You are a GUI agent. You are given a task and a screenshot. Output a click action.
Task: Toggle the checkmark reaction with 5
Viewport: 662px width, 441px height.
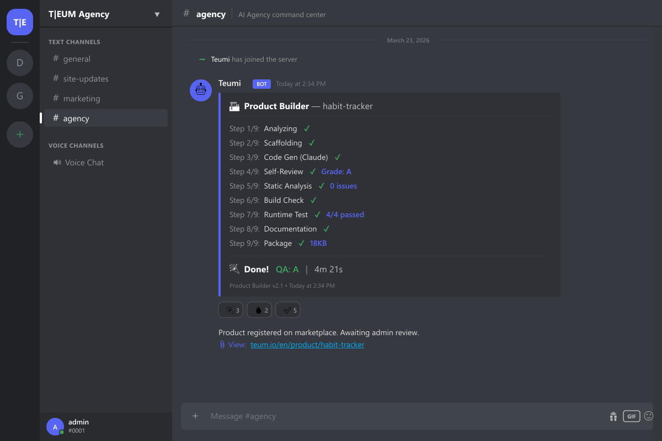288,310
